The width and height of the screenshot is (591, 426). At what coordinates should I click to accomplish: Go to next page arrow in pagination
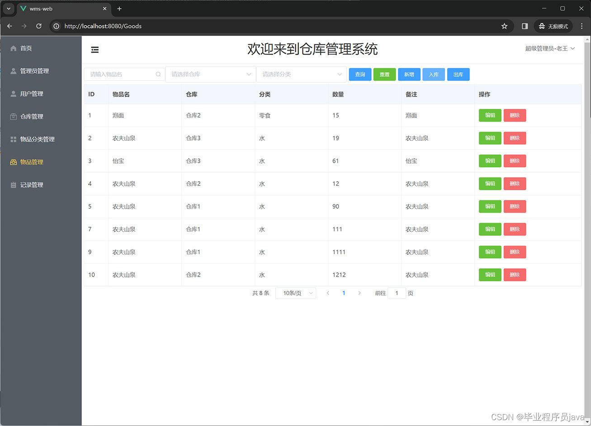coord(359,293)
